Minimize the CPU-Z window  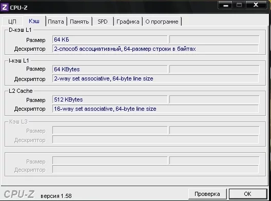225,5
